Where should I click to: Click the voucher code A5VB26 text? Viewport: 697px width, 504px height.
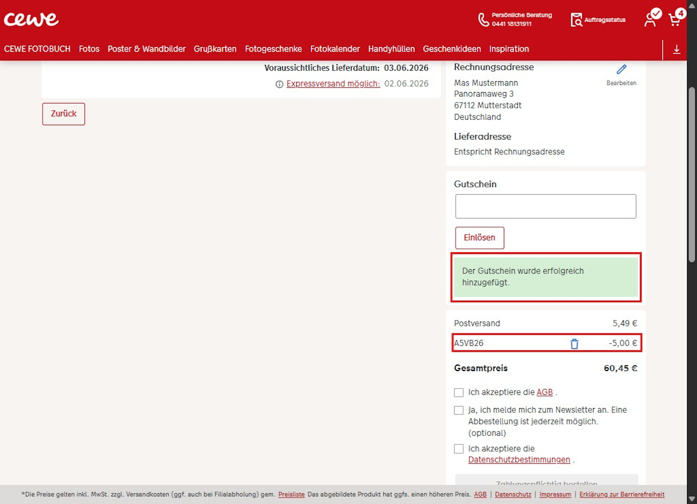tap(469, 343)
